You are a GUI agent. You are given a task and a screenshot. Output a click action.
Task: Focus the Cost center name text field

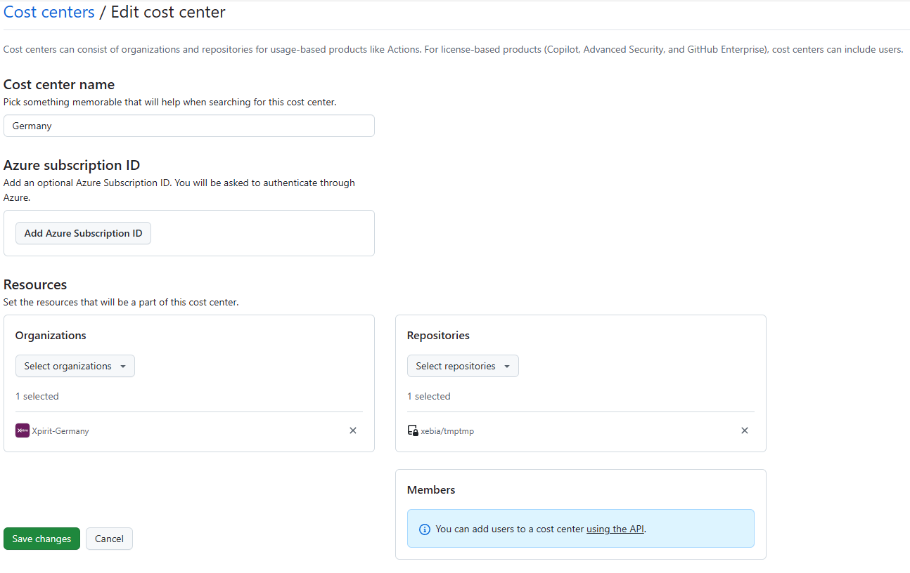pyautogui.click(x=188, y=126)
